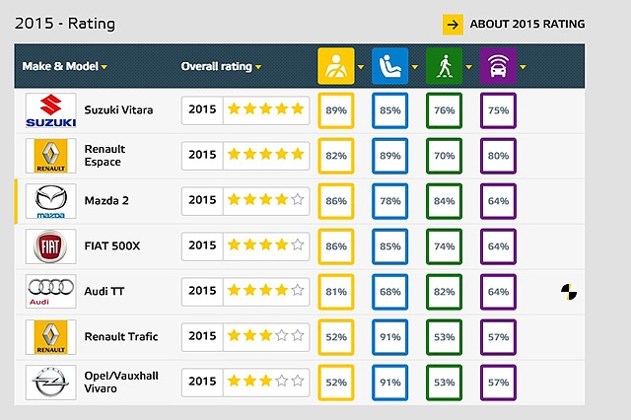This screenshot has width=631, height=420.
Task: Open sort arrow next to Child Occupant icon
Action: coord(414,67)
